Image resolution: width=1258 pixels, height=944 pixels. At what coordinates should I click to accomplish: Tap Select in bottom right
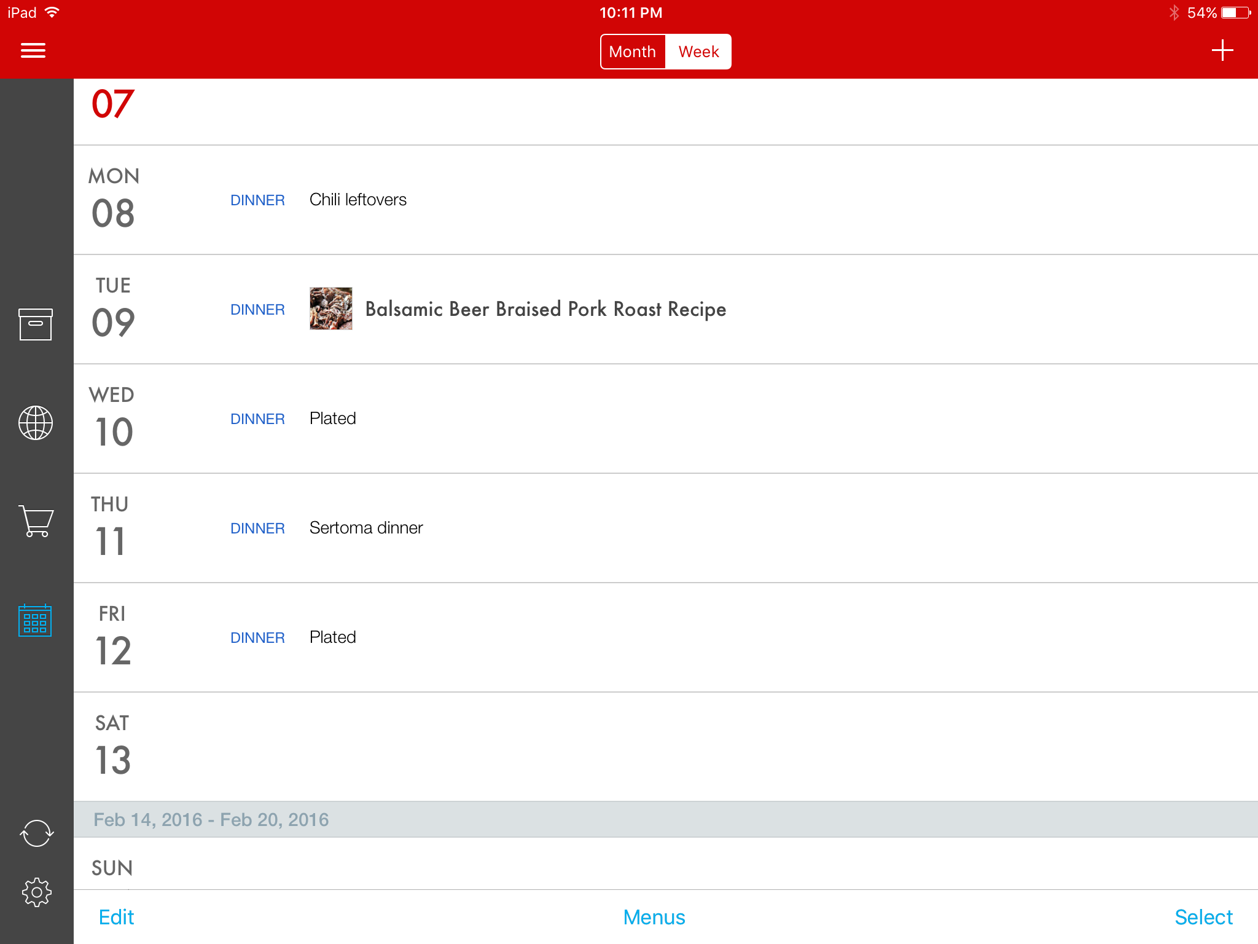[x=1203, y=917]
